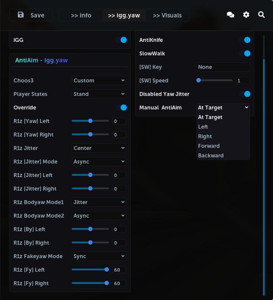
Task: Toggle the Override switch
Action: [121, 108]
